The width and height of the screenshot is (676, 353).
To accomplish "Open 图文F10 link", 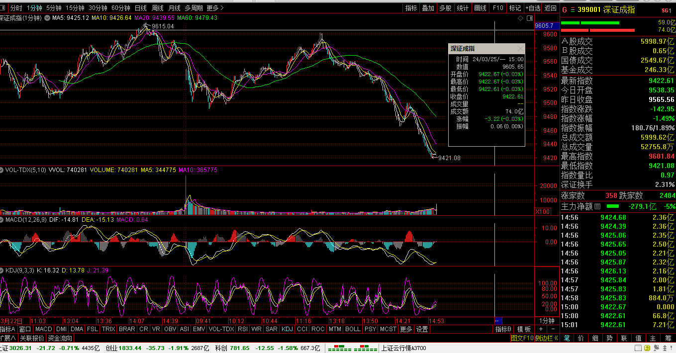I will click(x=522, y=338).
